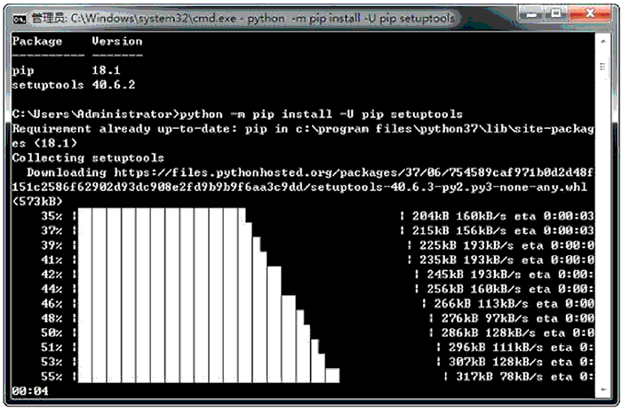This screenshot has width=622, height=408.
Task: Click the '46%' progress label
Action: click(x=52, y=304)
